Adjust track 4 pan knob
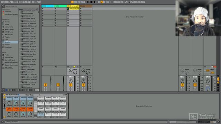221x124 pixels. pos(83,81)
